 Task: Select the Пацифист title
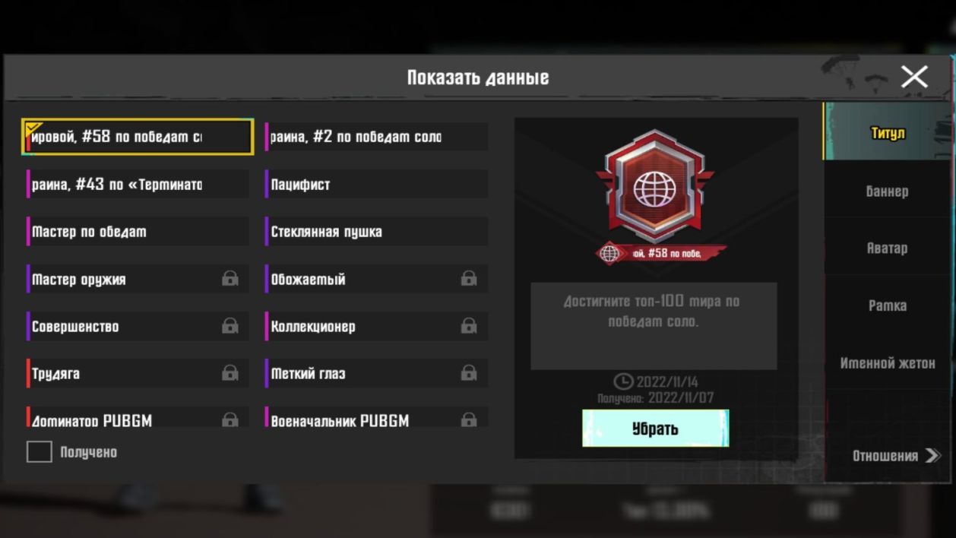pyautogui.click(x=376, y=185)
